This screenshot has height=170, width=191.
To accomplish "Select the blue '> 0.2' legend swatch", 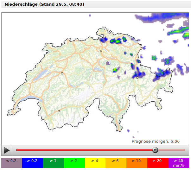I will tap(33, 163).
